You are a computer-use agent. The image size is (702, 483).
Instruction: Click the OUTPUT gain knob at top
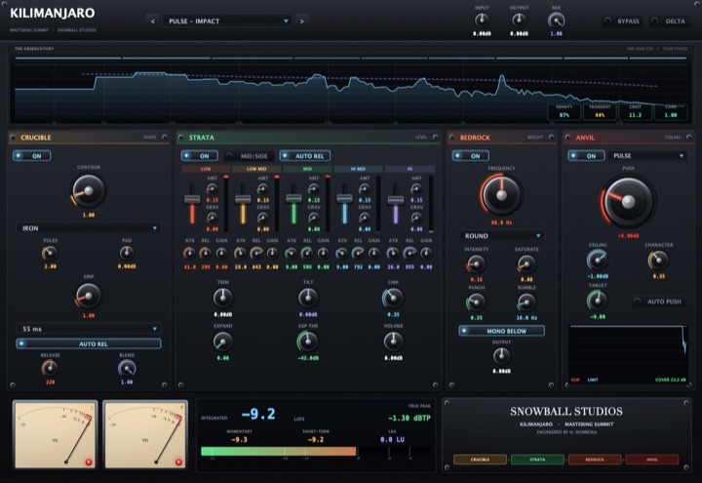519,20
